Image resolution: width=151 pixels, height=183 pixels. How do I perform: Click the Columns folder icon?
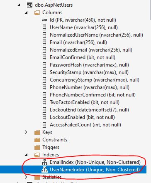click(37, 12)
